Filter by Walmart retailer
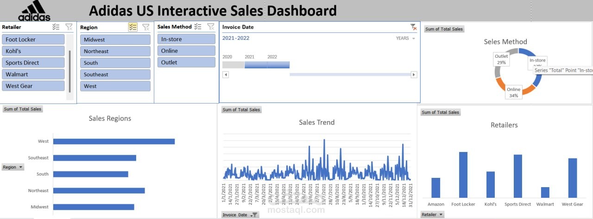The width and height of the screenshot is (593, 219). tap(33, 74)
